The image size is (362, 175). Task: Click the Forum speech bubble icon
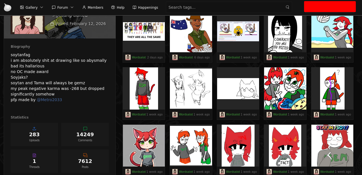pos(53,7)
